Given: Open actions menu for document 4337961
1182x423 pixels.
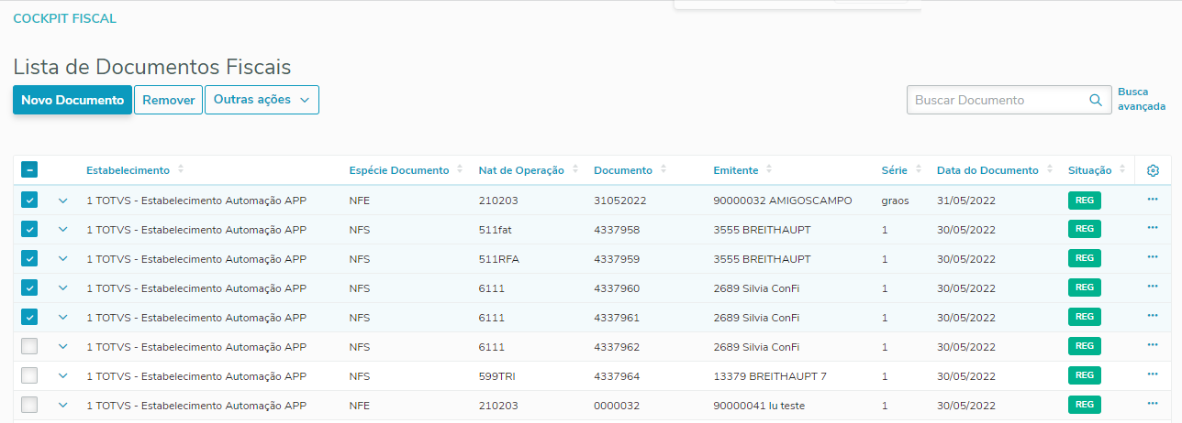Looking at the screenshot, I should (x=1153, y=317).
